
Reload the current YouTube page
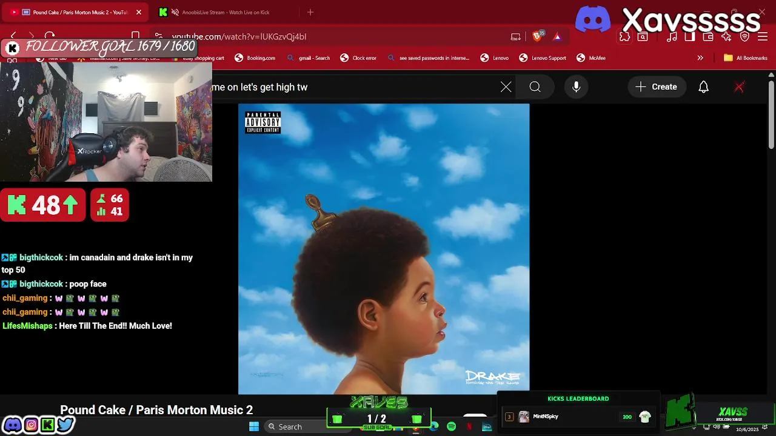tap(50, 36)
